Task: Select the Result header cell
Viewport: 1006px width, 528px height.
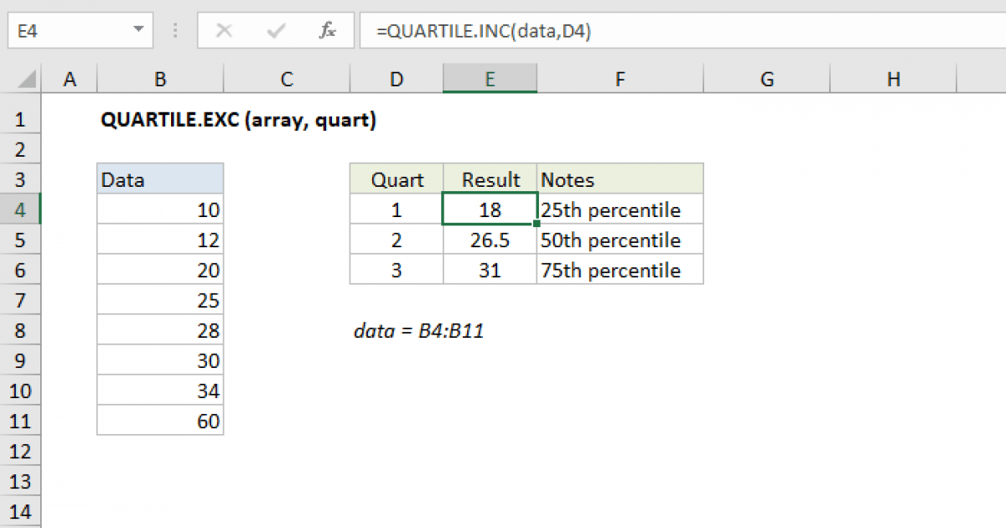Action: (490, 179)
